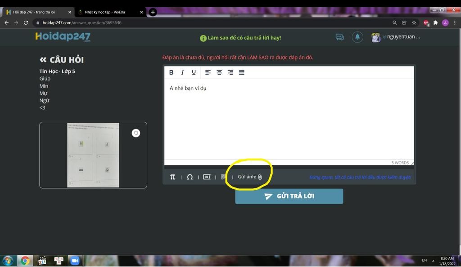Click the address bar URL
Image resolution: width=461 pixels, height=267 pixels.
pos(82,22)
